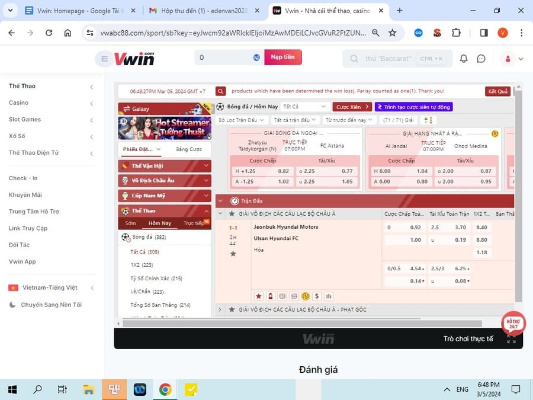Click the Hỗ Trợ 24/7 support badge
This screenshot has height=400, width=533.
(x=513, y=324)
